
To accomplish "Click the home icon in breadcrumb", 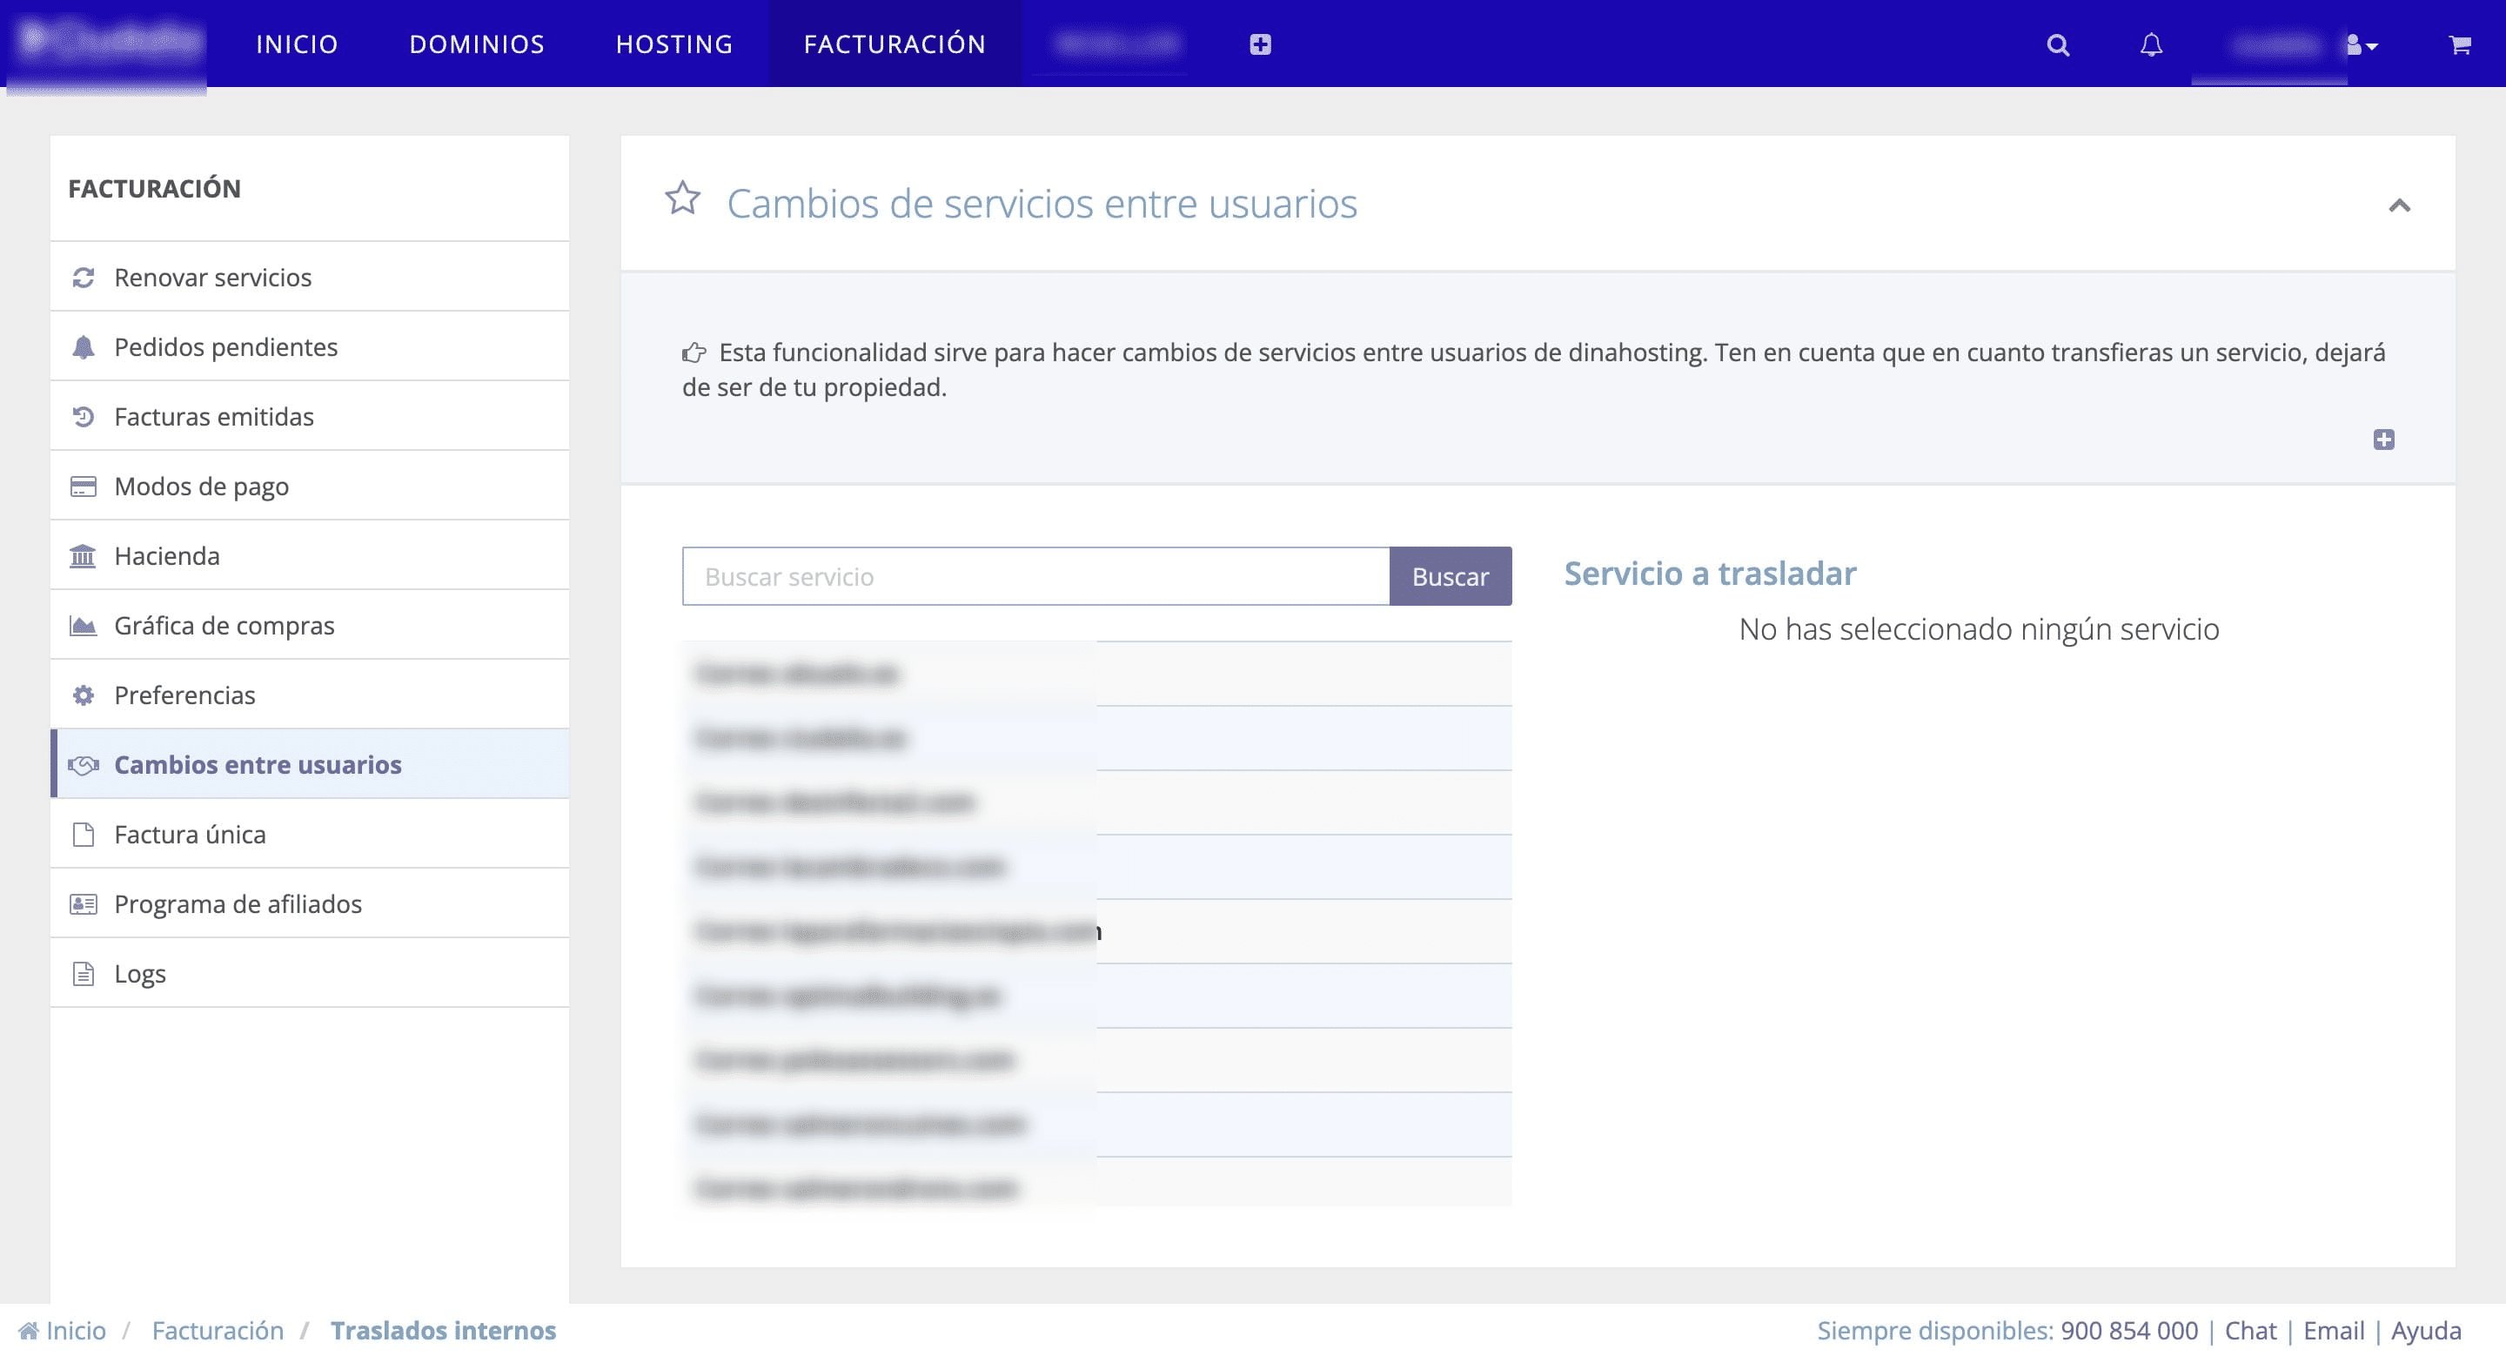I will 28,1331.
